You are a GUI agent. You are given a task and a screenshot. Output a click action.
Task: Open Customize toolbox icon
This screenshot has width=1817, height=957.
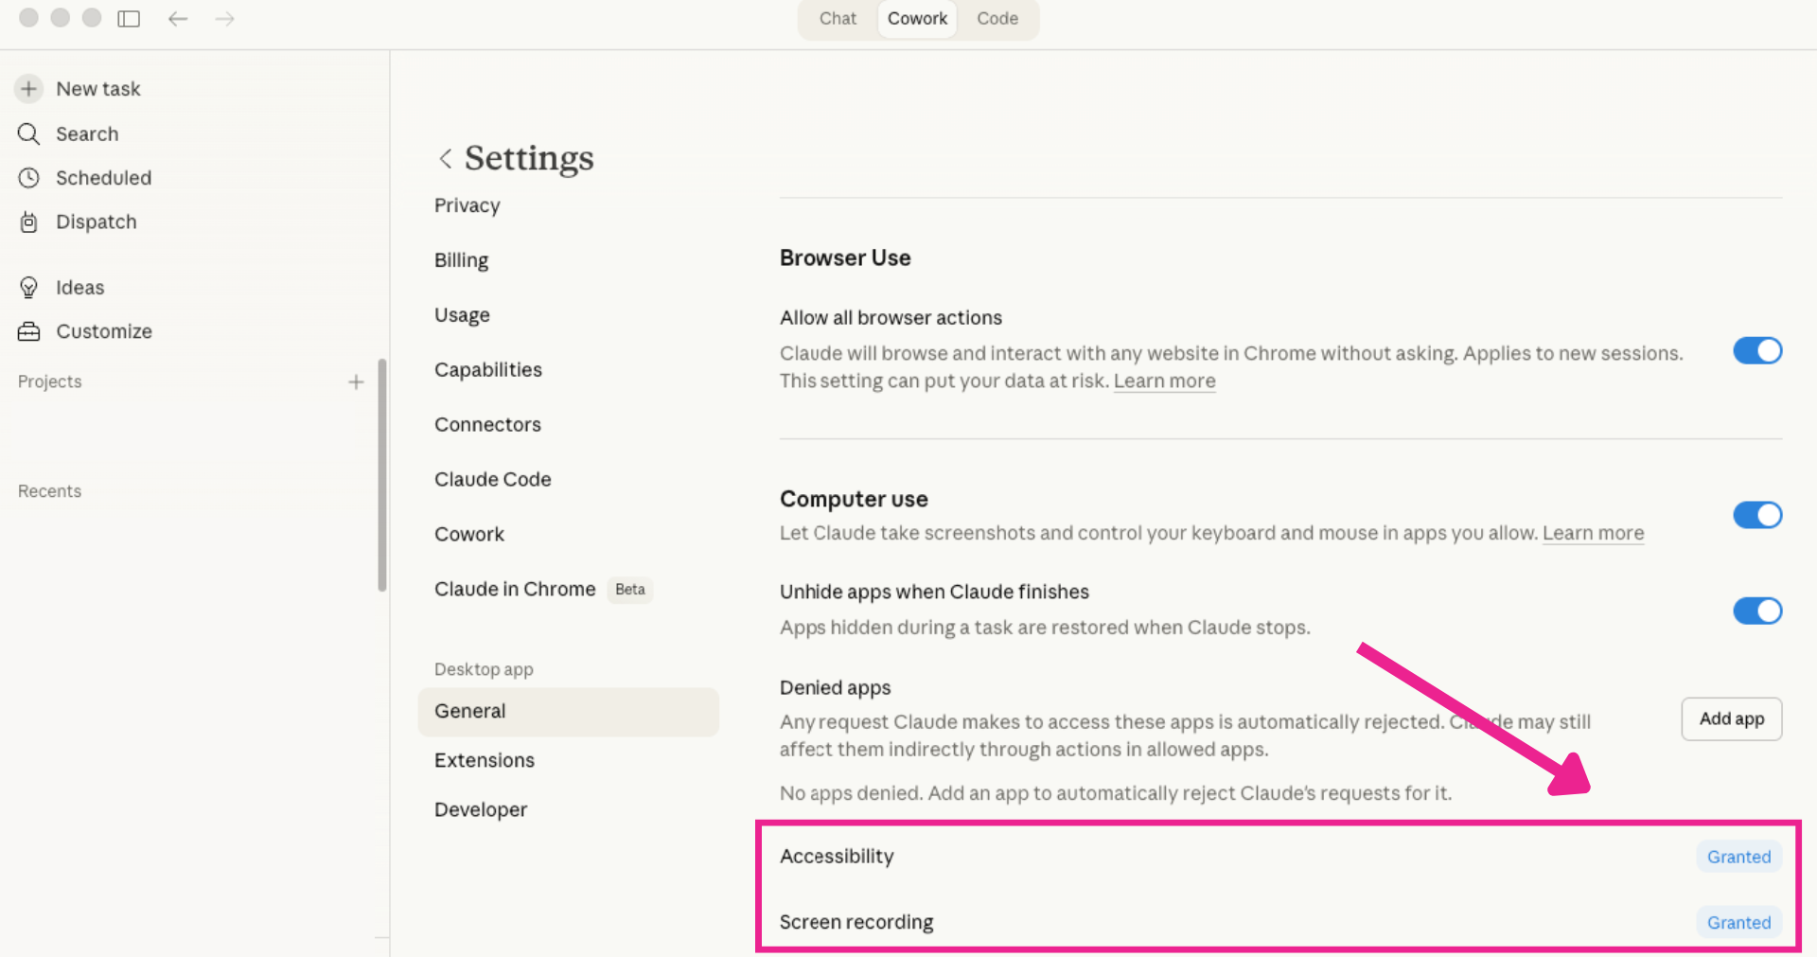point(29,331)
